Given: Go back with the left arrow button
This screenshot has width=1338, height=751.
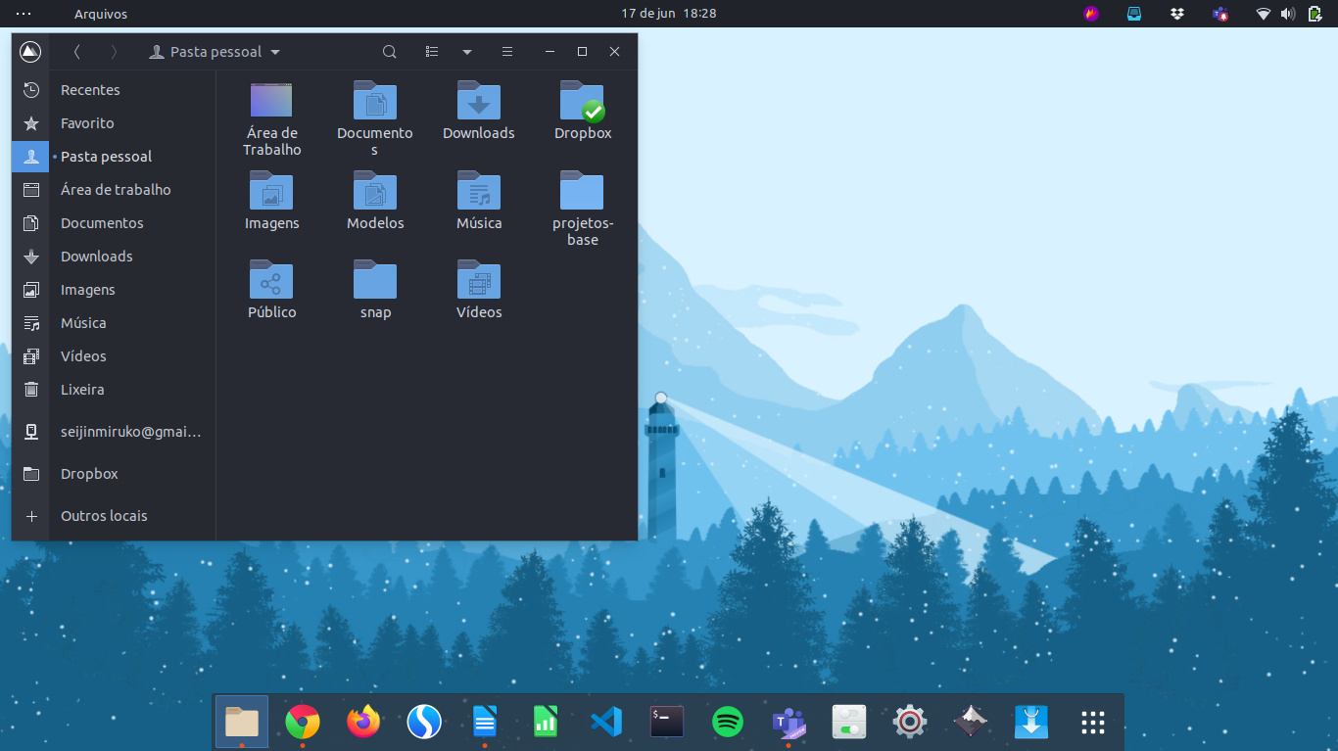Looking at the screenshot, I should click(77, 52).
